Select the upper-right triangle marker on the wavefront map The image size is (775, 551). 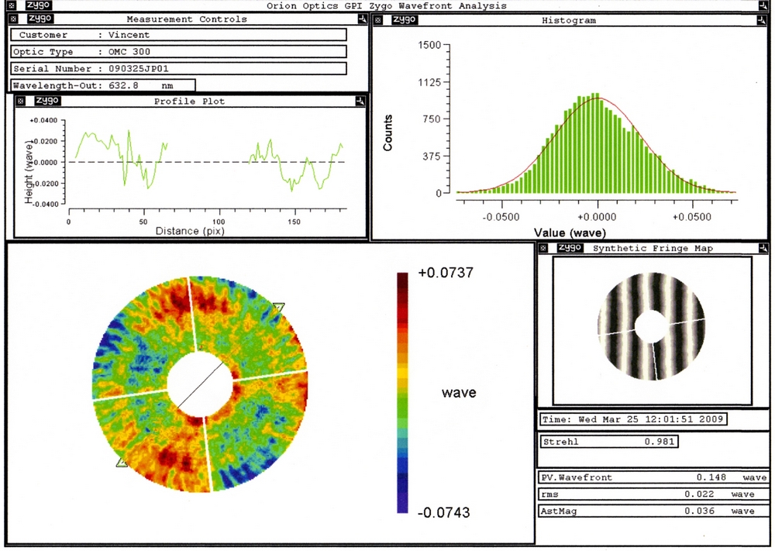click(x=279, y=308)
